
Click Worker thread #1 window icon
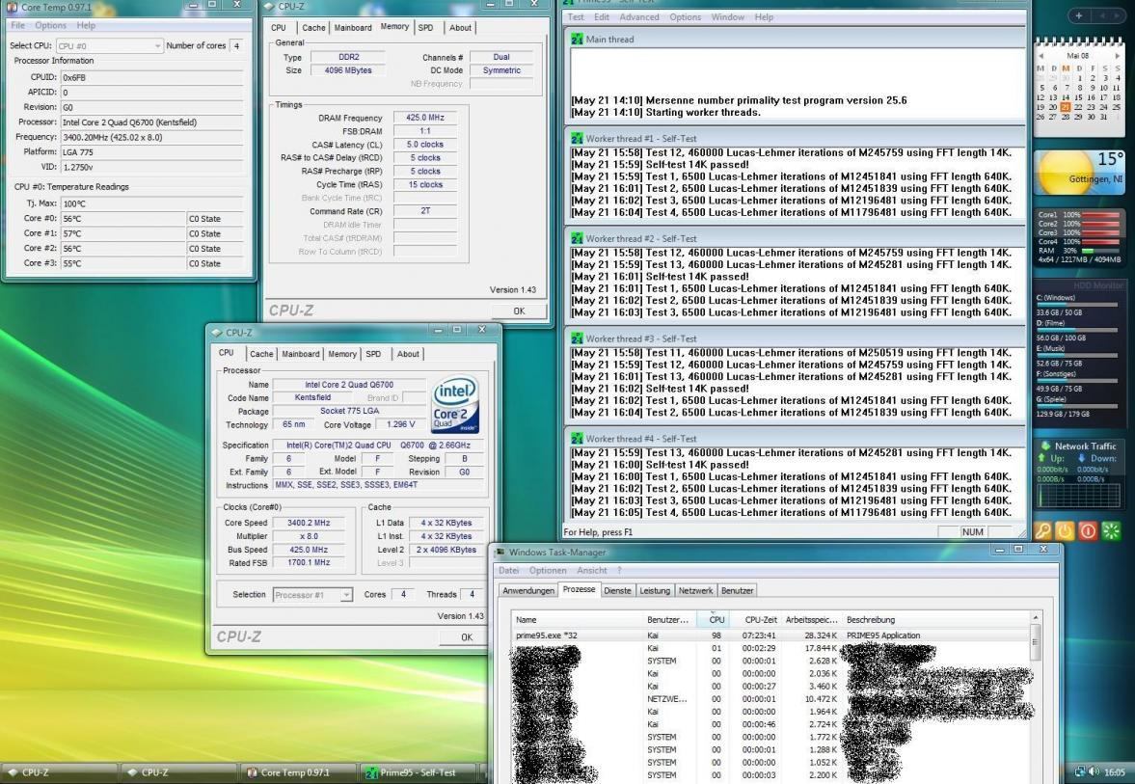(577, 138)
